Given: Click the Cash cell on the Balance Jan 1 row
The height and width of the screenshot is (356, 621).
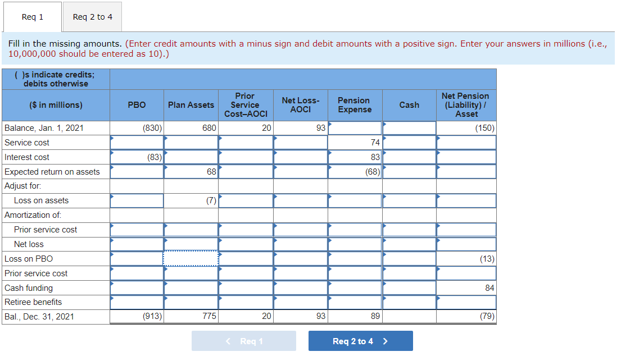Looking at the screenshot, I should click(x=409, y=127).
